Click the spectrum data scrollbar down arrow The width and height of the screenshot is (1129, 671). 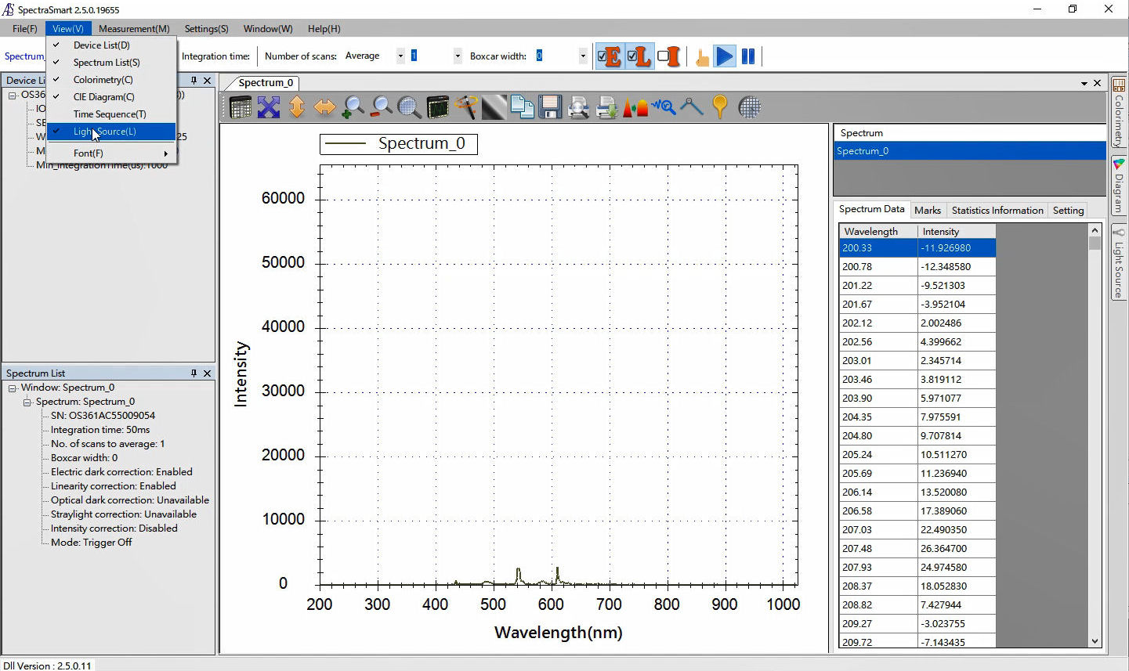pyautogui.click(x=1095, y=641)
